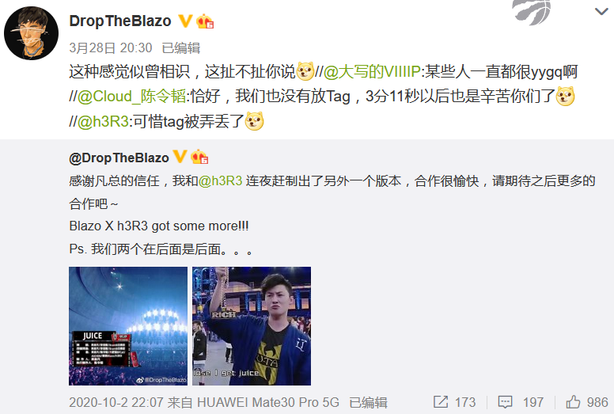This screenshot has height=414, width=614.
Task: Like the post with thumbs-up icon
Action: [573, 402]
